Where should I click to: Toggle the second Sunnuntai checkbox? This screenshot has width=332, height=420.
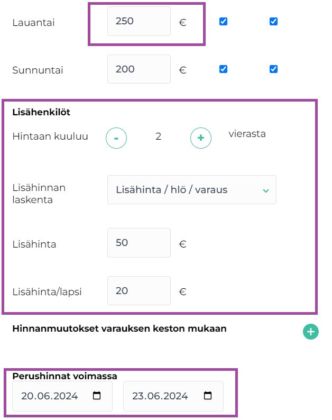pos(273,69)
